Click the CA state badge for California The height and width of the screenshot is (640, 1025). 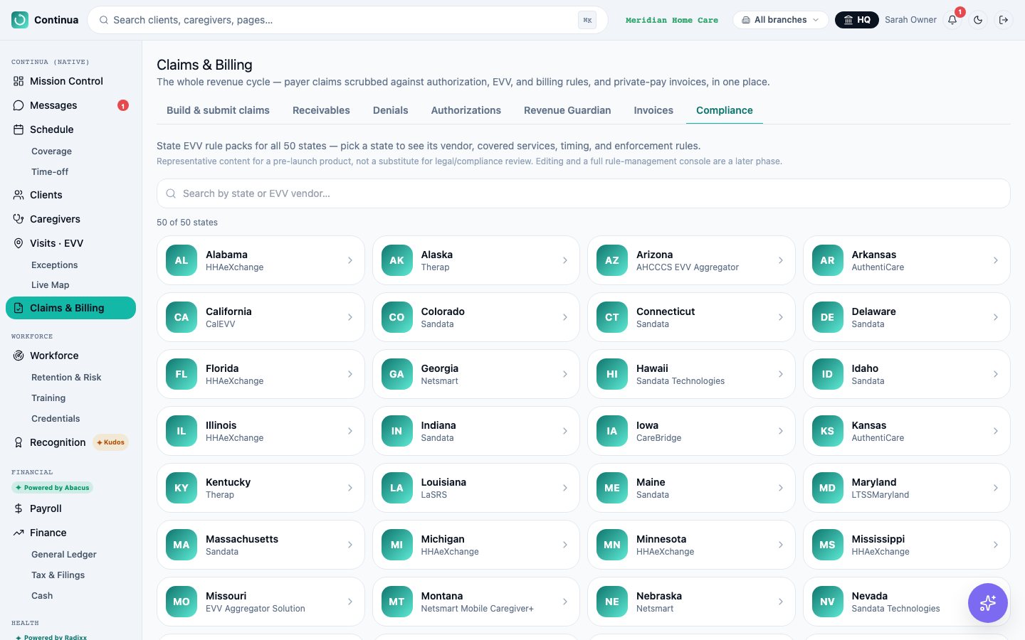182,317
